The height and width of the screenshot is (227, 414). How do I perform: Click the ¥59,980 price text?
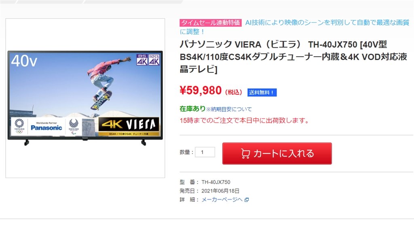pos(201,90)
